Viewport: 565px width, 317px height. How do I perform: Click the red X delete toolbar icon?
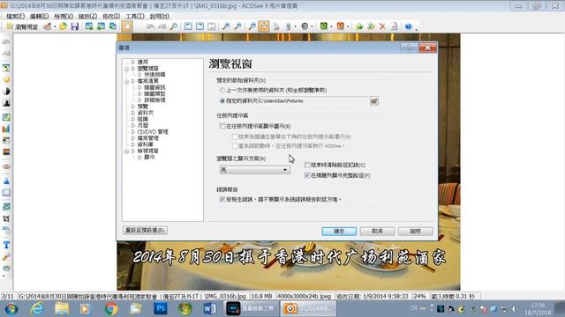coord(382,26)
